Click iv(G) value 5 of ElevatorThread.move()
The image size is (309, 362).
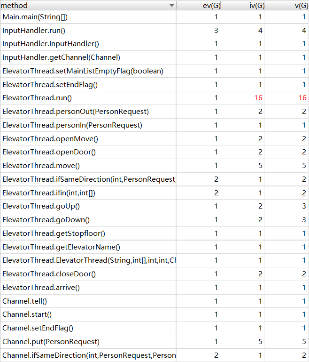260,166
